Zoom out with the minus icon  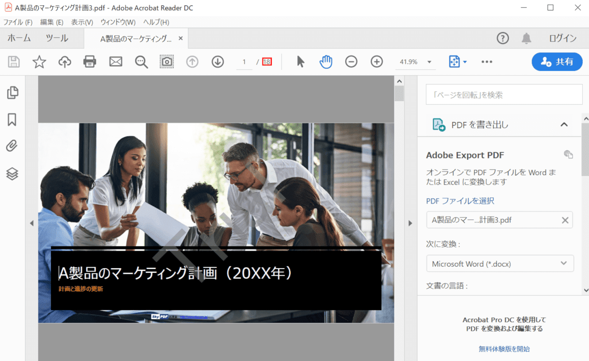(x=351, y=62)
